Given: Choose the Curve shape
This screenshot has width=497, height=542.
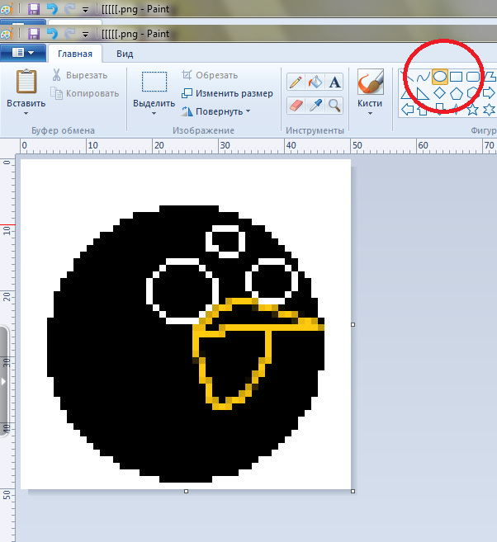Looking at the screenshot, I should 423,77.
